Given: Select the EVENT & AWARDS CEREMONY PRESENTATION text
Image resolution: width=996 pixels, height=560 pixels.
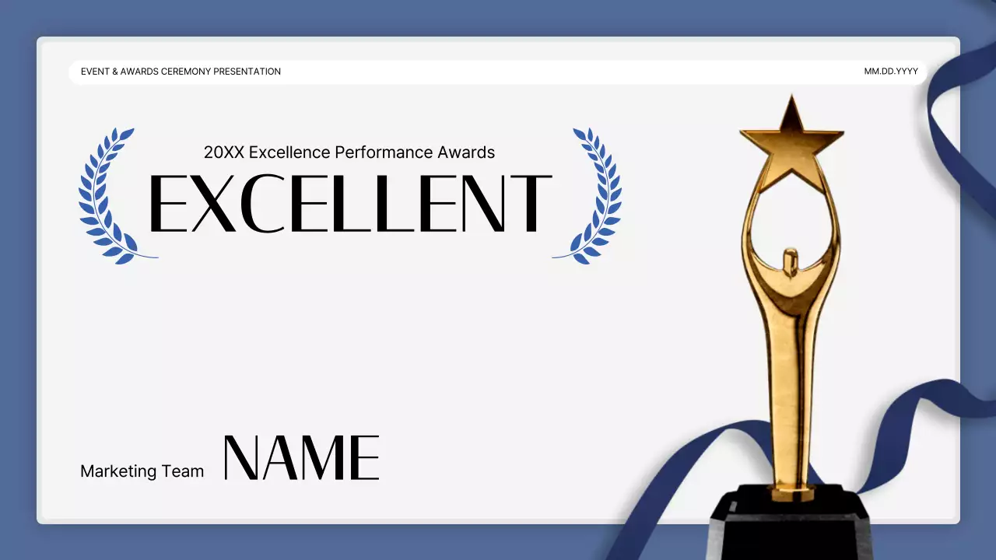Looking at the screenshot, I should pos(181,72).
